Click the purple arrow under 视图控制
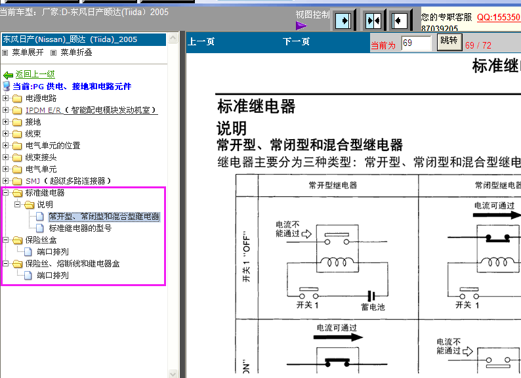The image size is (521, 378). tap(301, 26)
